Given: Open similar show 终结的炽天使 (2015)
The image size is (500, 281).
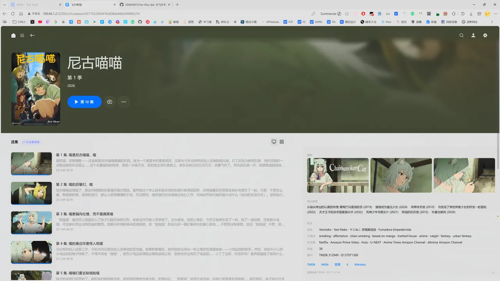Looking at the screenshot, I should pyautogui.click(x=415, y=212).
